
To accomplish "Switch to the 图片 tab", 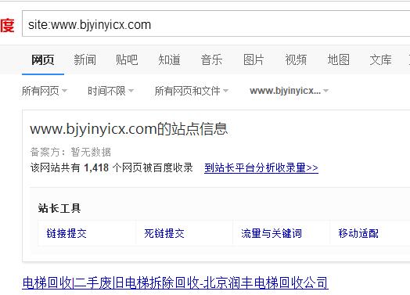I will (x=254, y=60).
